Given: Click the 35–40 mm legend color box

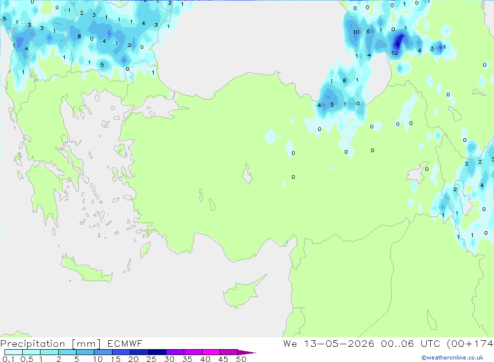Looking at the screenshot, I should pos(193,352).
